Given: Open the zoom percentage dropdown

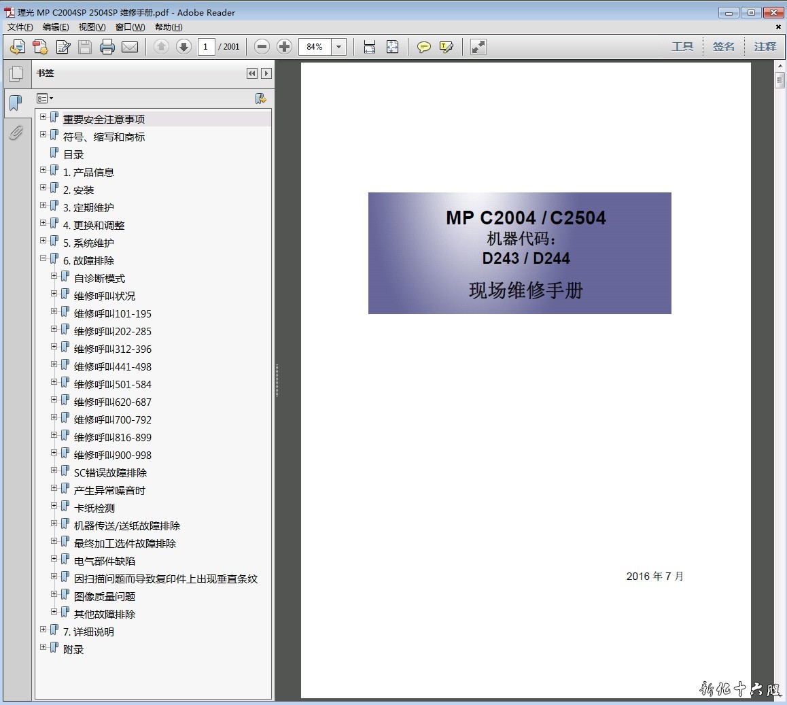Looking at the screenshot, I should (339, 47).
